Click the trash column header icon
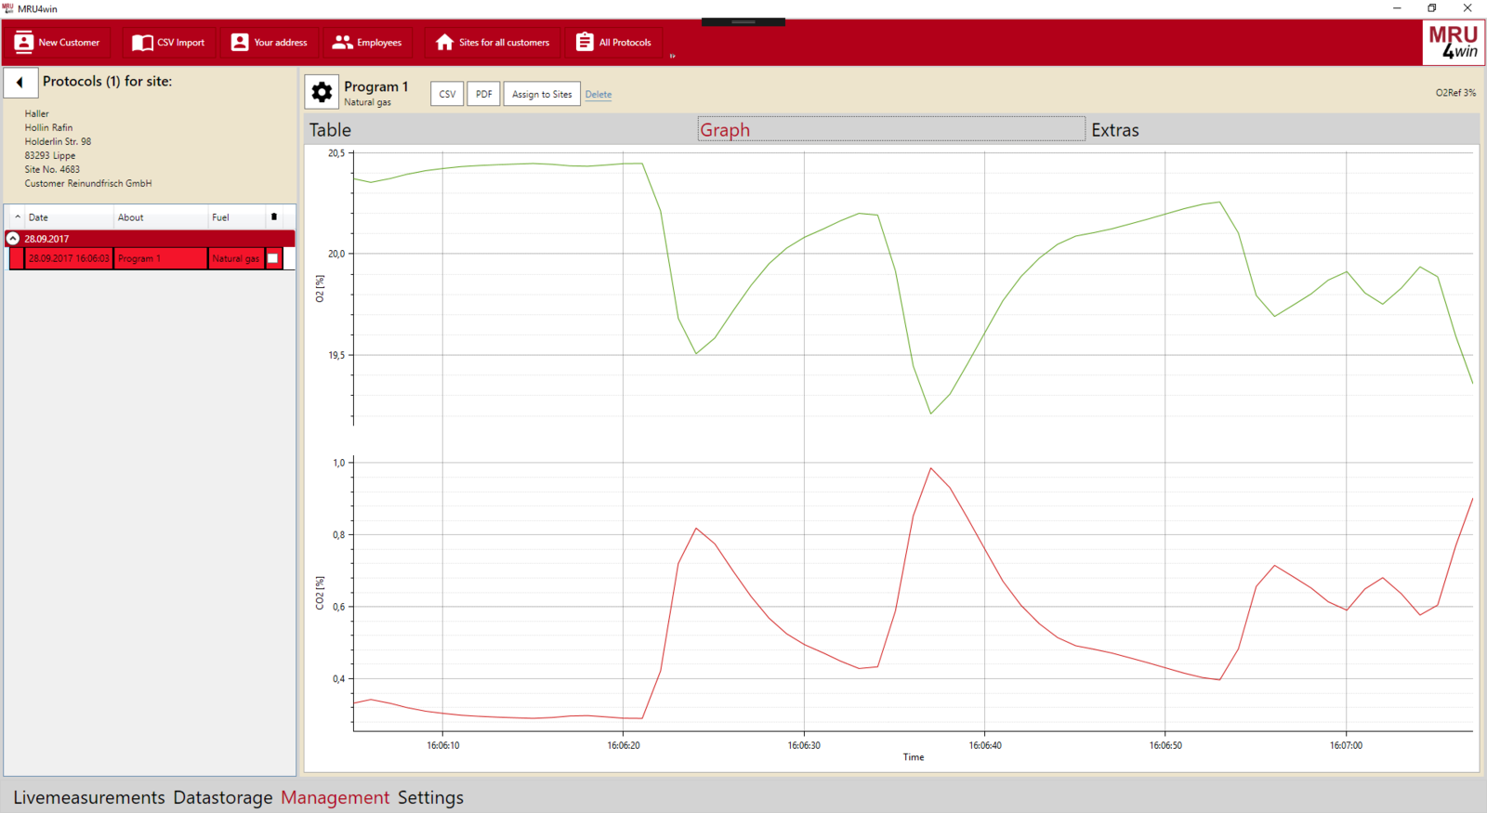This screenshot has height=813, width=1487. click(x=274, y=217)
